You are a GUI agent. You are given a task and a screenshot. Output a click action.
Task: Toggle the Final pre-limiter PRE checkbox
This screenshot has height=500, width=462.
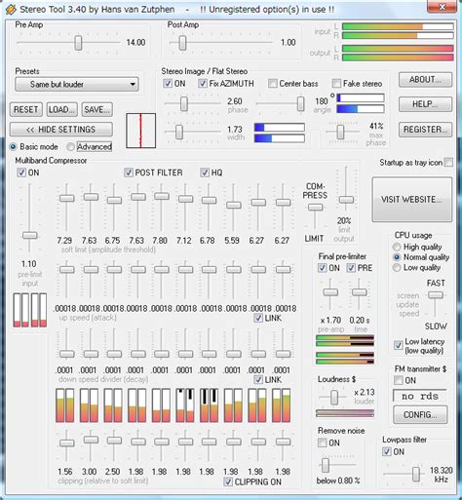point(351,268)
